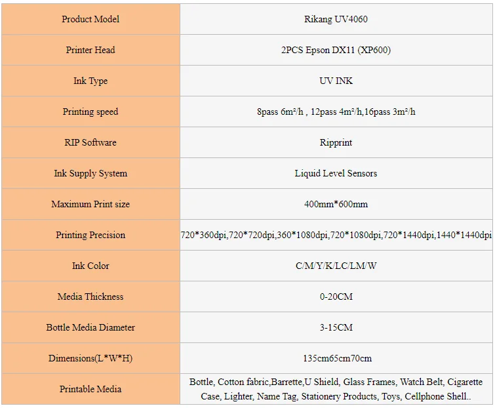Click the Printing Precision label

[90, 235]
